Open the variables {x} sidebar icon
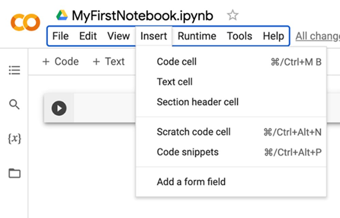This screenshot has height=218, width=340. (x=14, y=138)
